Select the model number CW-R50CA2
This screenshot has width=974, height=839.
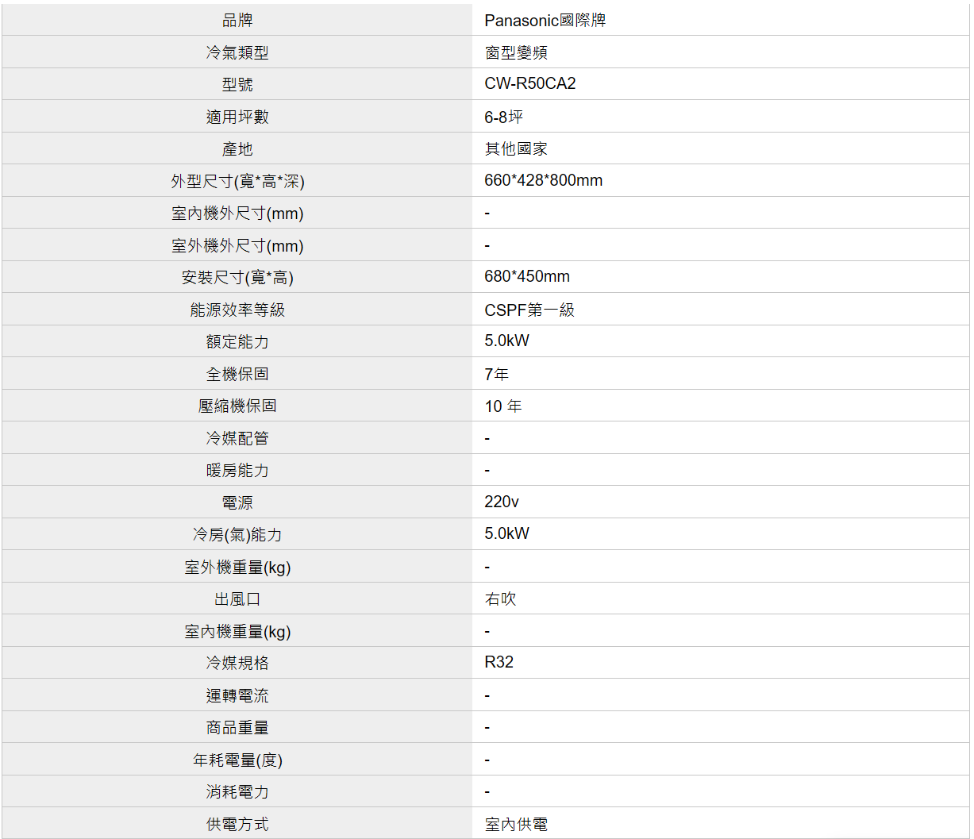tap(529, 84)
